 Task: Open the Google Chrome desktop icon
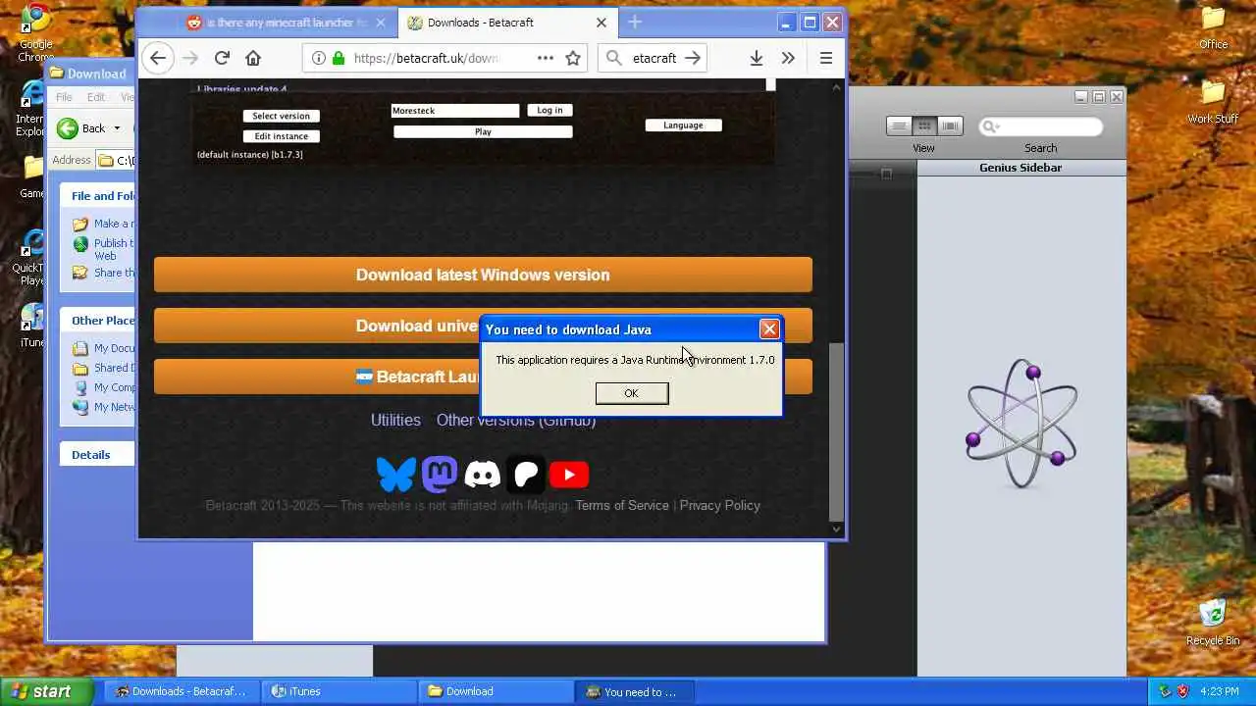[x=36, y=31]
